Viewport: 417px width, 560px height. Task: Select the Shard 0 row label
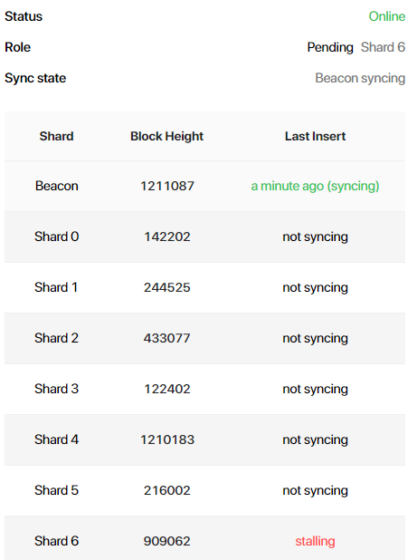point(57,237)
